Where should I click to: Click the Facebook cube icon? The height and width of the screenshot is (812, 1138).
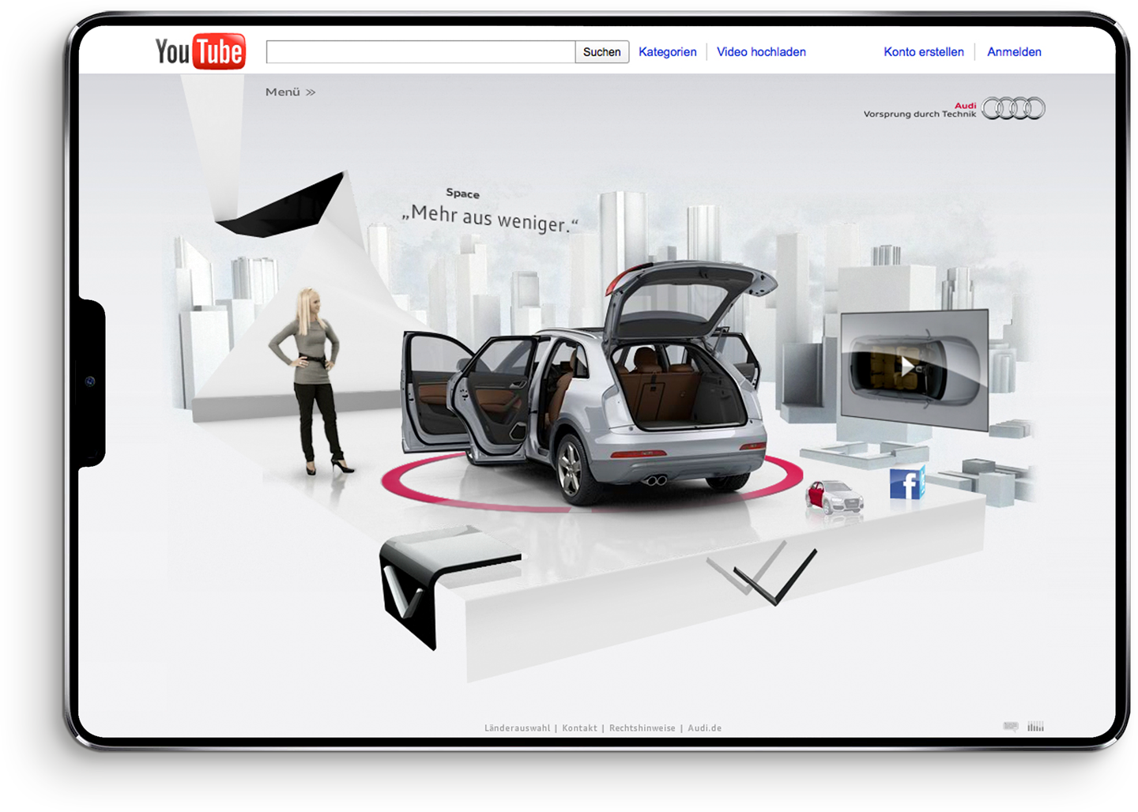pyautogui.click(x=906, y=483)
